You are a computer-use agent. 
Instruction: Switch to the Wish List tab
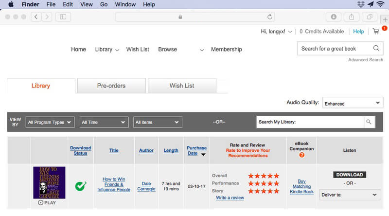(182, 86)
